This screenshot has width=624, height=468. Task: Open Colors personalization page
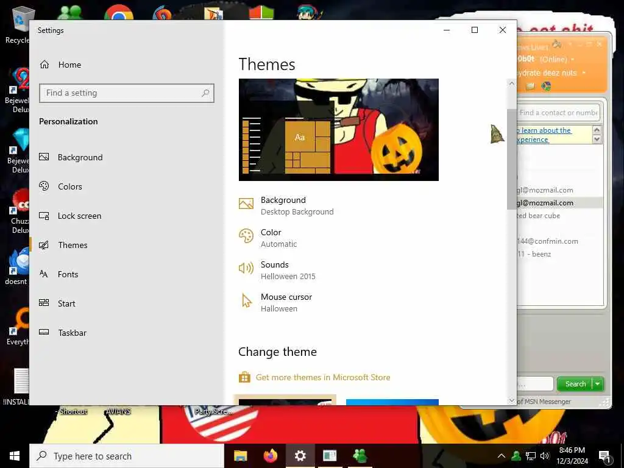(60, 186)
